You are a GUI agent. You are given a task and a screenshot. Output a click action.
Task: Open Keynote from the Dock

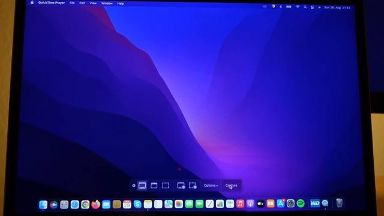pos(230,203)
